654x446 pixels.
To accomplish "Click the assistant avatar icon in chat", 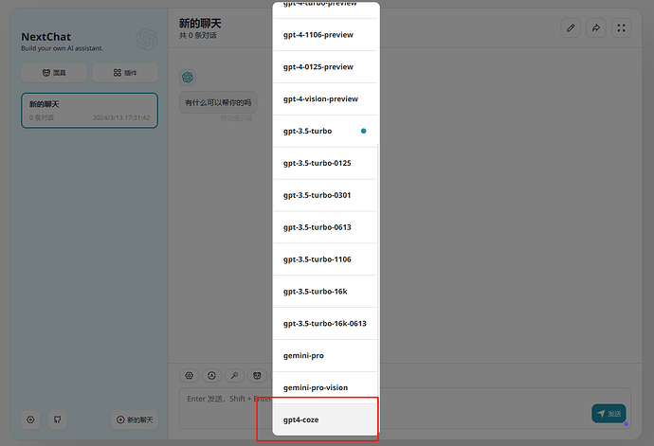I will pos(188,77).
